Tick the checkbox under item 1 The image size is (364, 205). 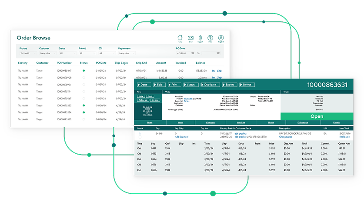coord(140,137)
